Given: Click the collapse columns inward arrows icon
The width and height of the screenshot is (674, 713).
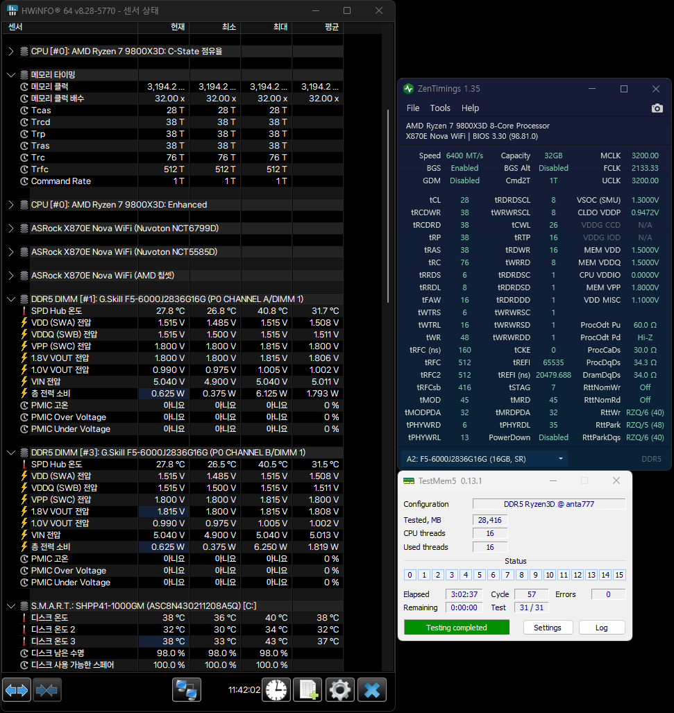Looking at the screenshot, I should tap(48, 690).
